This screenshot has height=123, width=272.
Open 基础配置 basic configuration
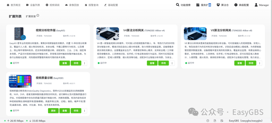111,5
